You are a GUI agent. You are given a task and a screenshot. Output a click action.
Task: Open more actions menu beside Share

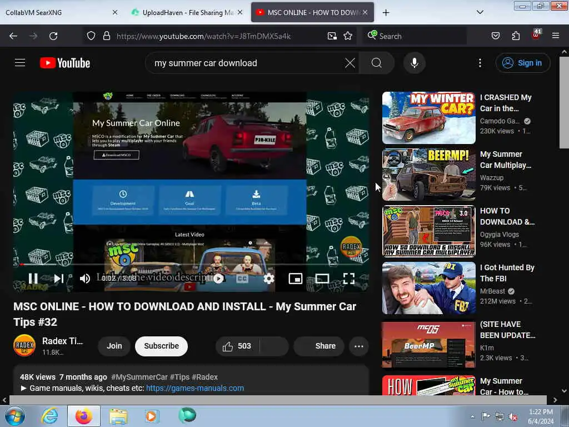tap(359, 346)
